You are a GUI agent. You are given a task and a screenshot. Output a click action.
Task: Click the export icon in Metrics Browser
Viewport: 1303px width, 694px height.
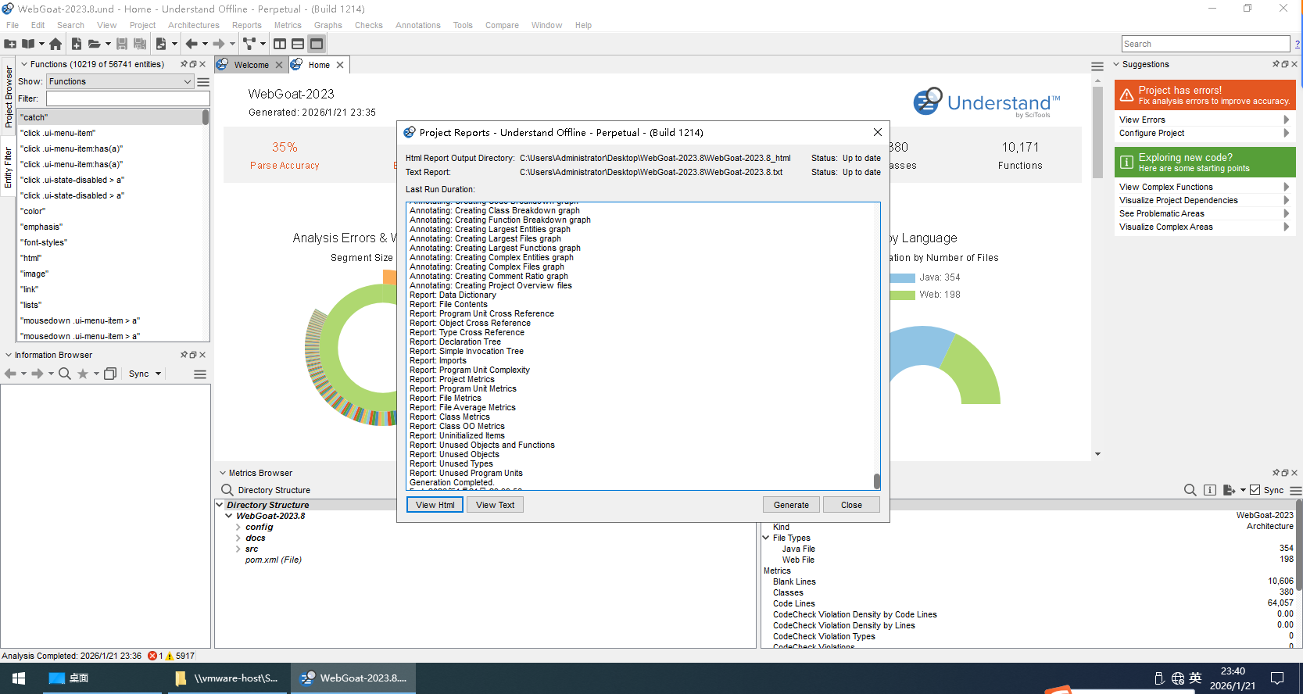click(1229, 490)
